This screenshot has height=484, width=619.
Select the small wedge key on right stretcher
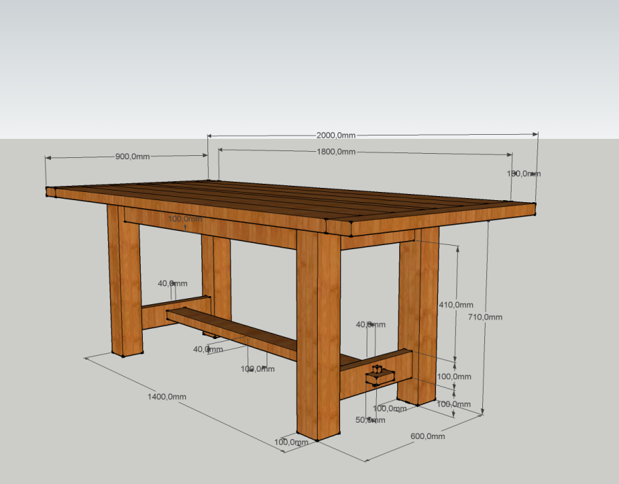tap(376, 376)
